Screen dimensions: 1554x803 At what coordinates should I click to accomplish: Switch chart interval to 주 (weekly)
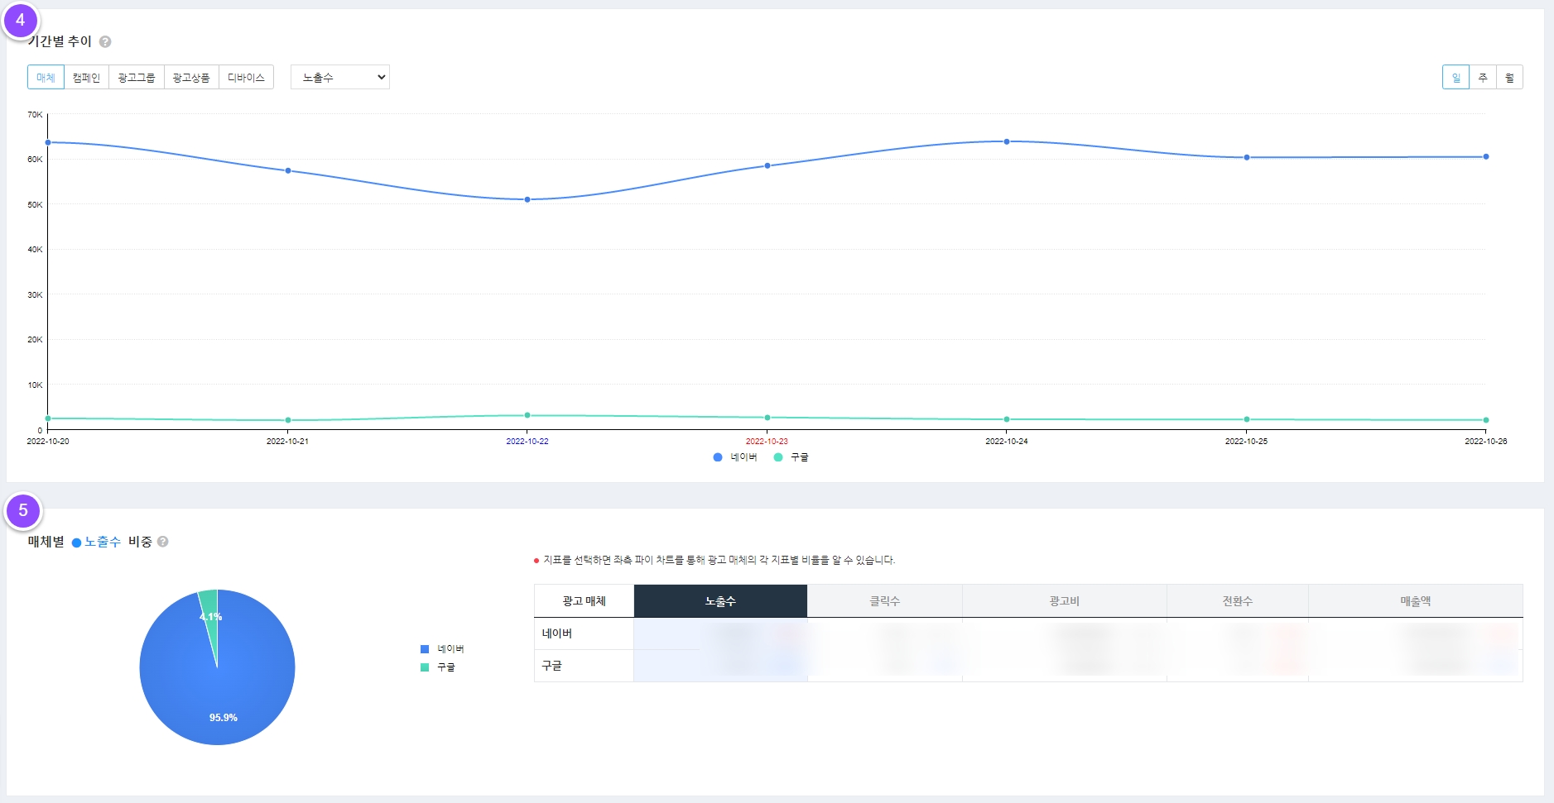click(x=1483, y=78)
